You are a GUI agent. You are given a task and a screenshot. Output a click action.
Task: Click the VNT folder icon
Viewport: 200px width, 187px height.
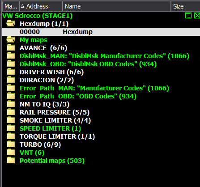click(x=11, y=153)
